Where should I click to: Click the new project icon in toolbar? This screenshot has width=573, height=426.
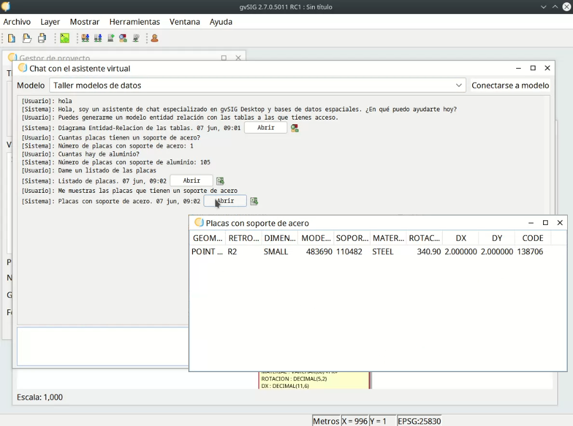12,38
